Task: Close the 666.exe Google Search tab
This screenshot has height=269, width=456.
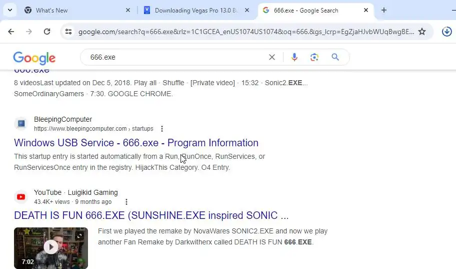Action: [366, 10]
